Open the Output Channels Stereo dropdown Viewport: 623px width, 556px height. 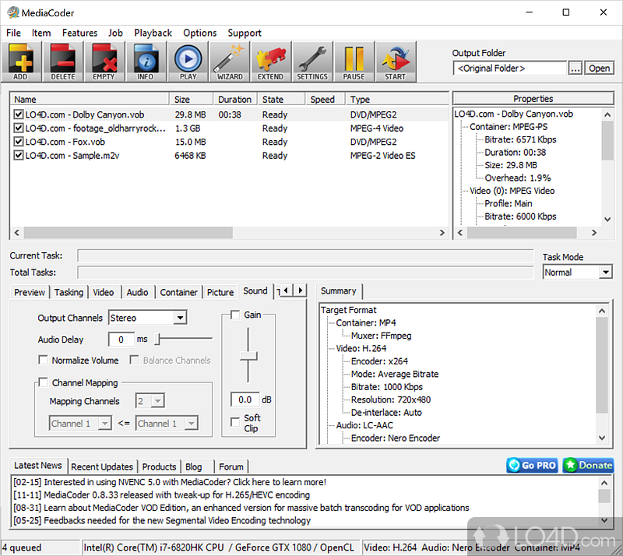(180, 318)
